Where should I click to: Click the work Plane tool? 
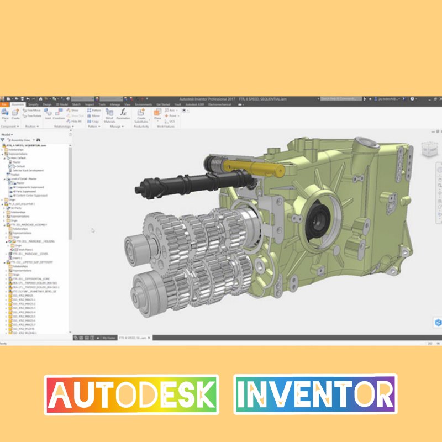coord(157,115)
